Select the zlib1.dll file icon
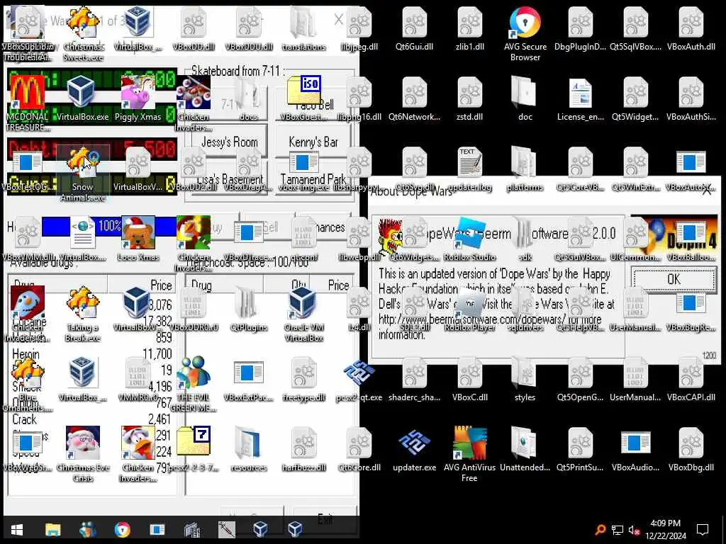 [469, 28]
